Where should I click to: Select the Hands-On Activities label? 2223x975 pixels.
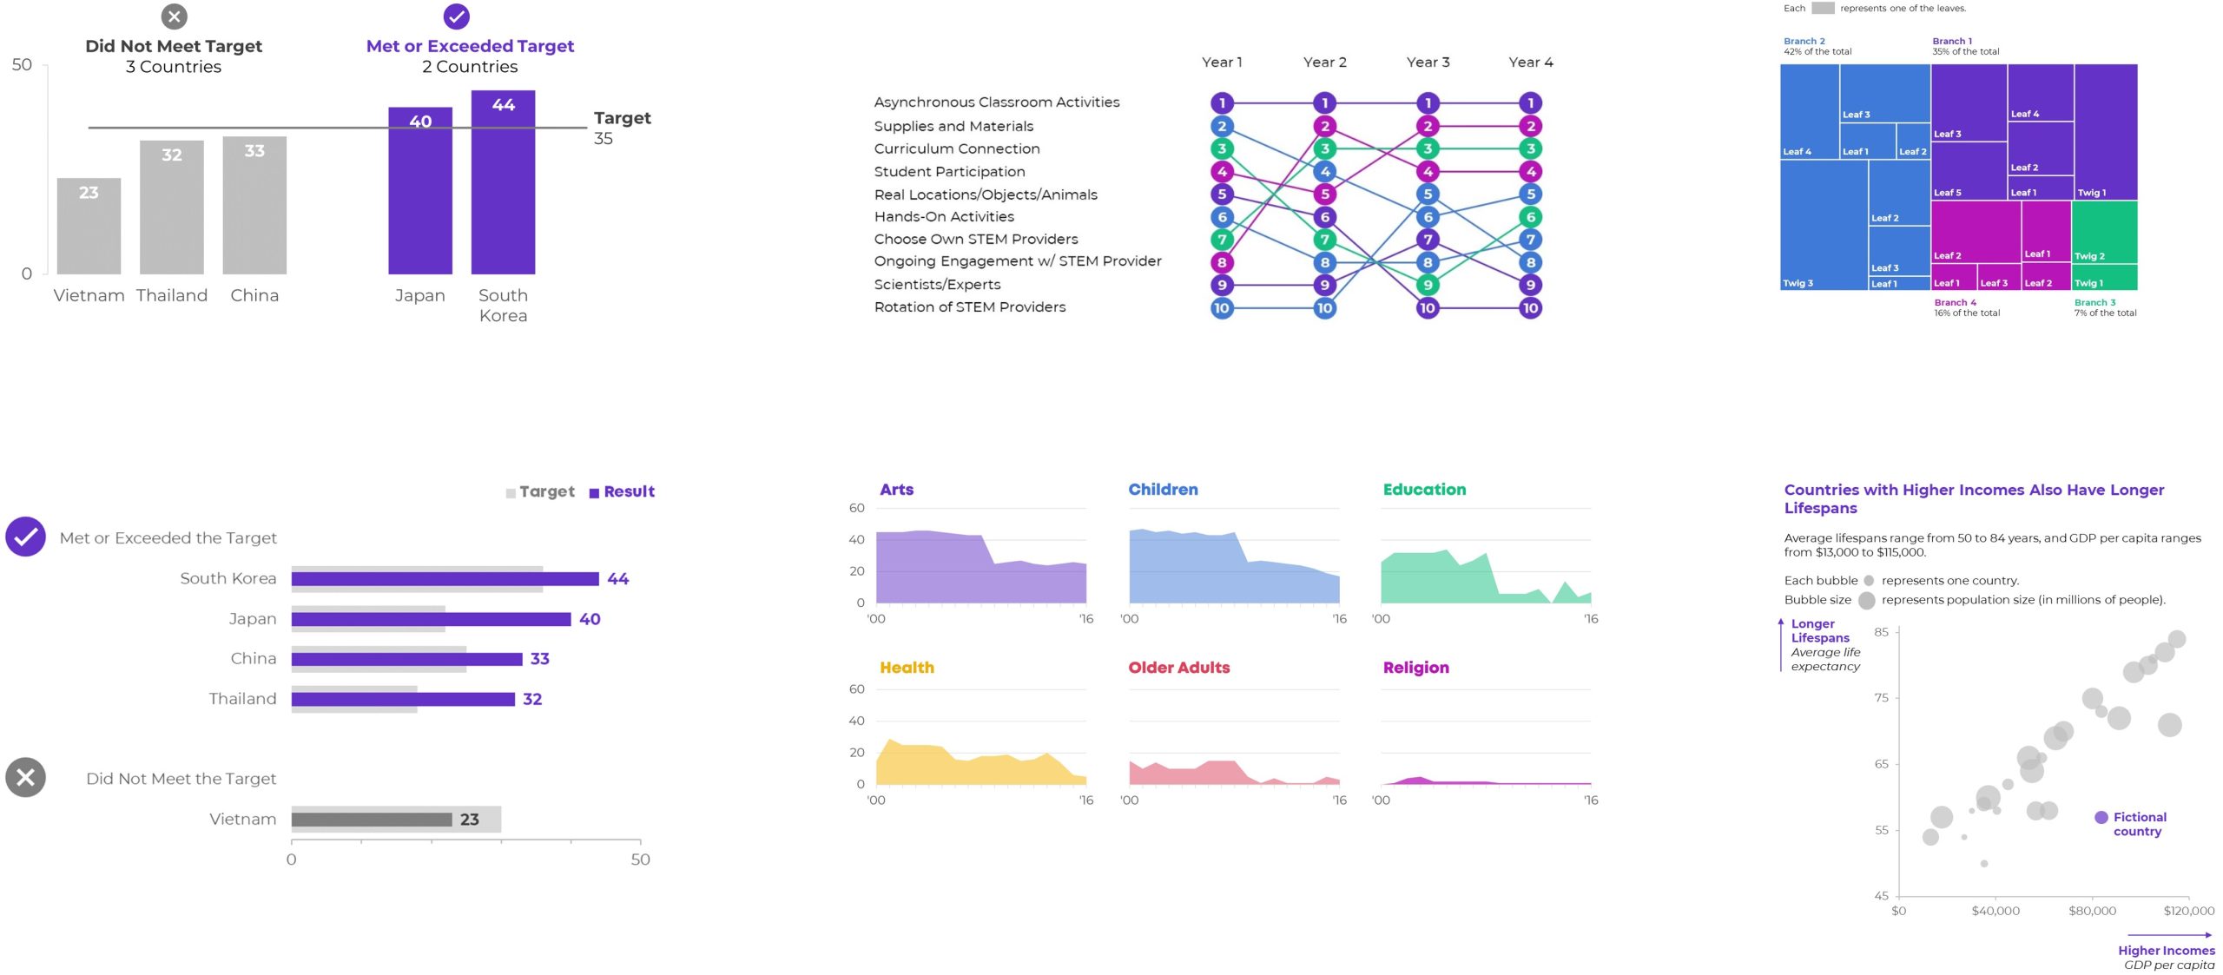pos(944,217)
